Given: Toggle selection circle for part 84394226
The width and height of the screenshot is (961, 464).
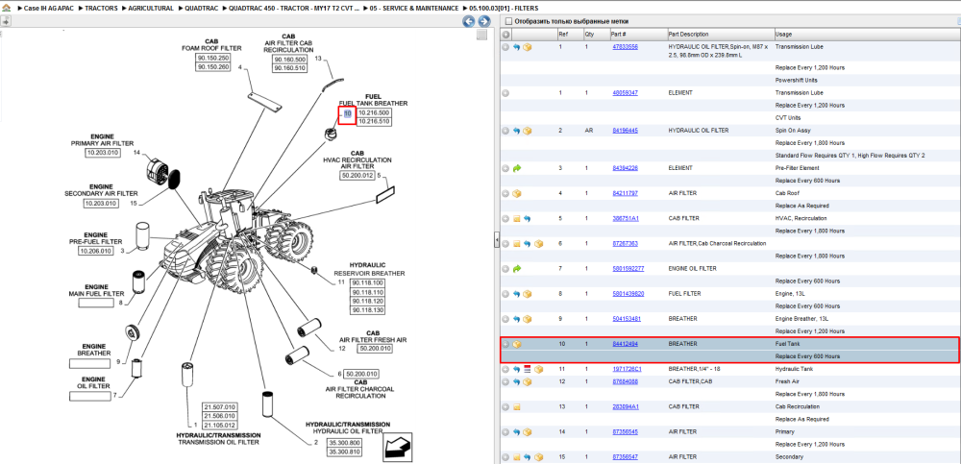Looking at the screenshot, I should pos(505,168).
